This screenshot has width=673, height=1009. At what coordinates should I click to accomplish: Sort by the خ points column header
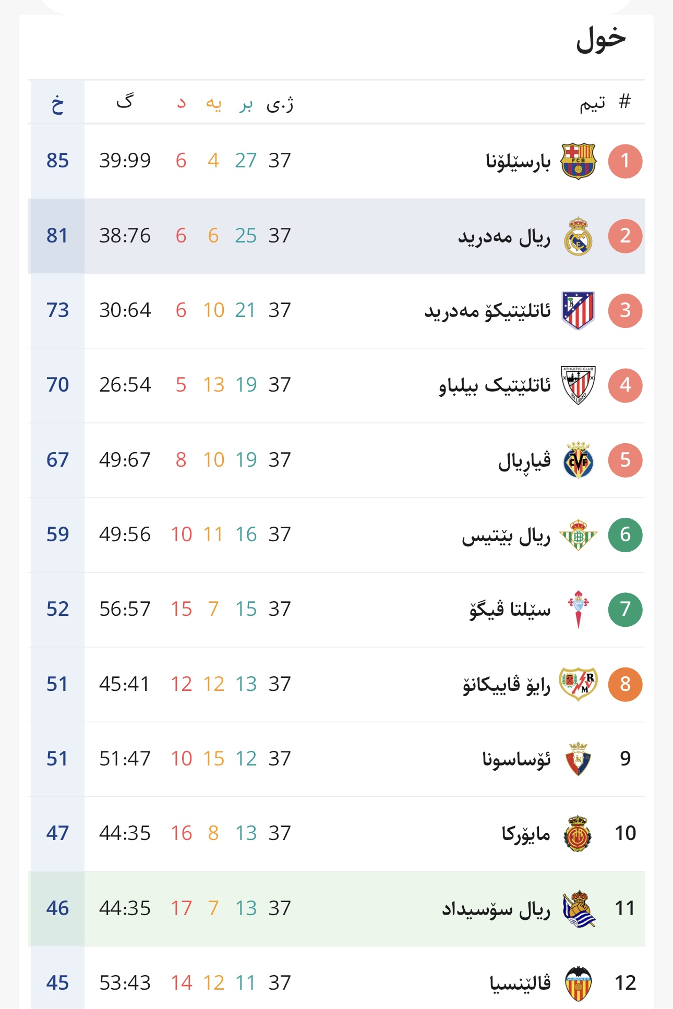[x=57, y=103]
